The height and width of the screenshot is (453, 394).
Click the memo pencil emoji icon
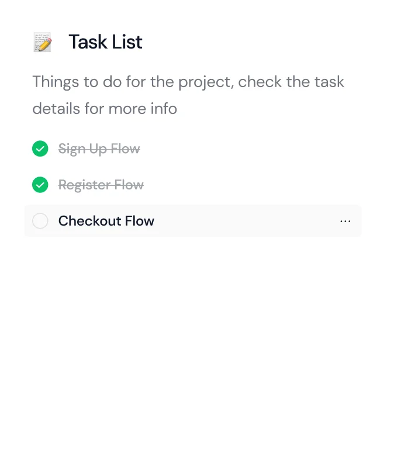point(43,42)
